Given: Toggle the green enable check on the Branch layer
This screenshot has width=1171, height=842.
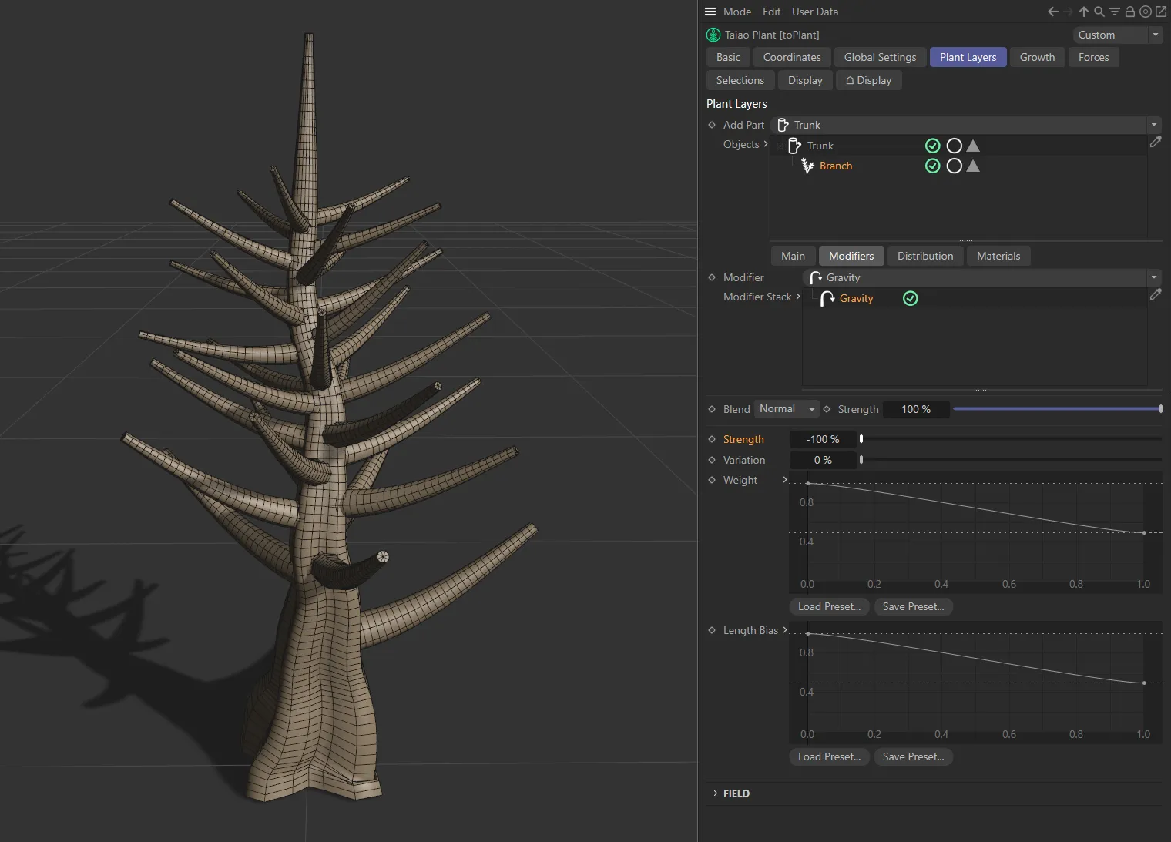Looking at the screenshot, I should (932, 166).
